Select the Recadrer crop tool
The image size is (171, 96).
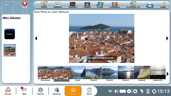pyautogui.click(x=87, y=5)
